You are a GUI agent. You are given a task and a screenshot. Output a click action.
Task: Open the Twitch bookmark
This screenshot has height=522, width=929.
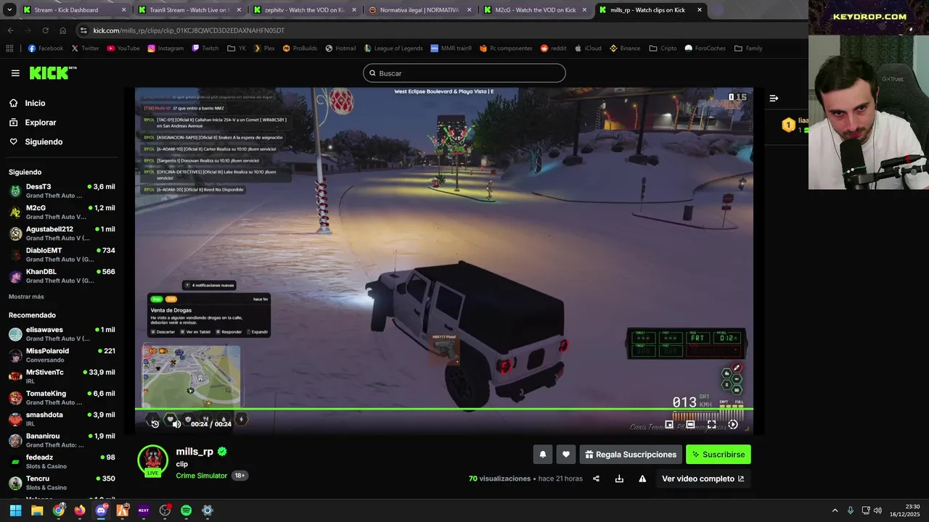coord(205,49)
